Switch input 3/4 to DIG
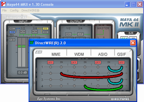144x102 pixels. tap(45, 32)
